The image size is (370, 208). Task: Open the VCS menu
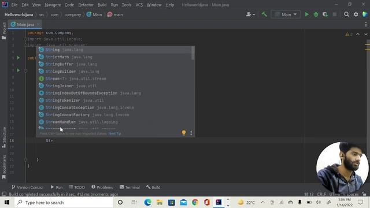(x=139, y=5)
